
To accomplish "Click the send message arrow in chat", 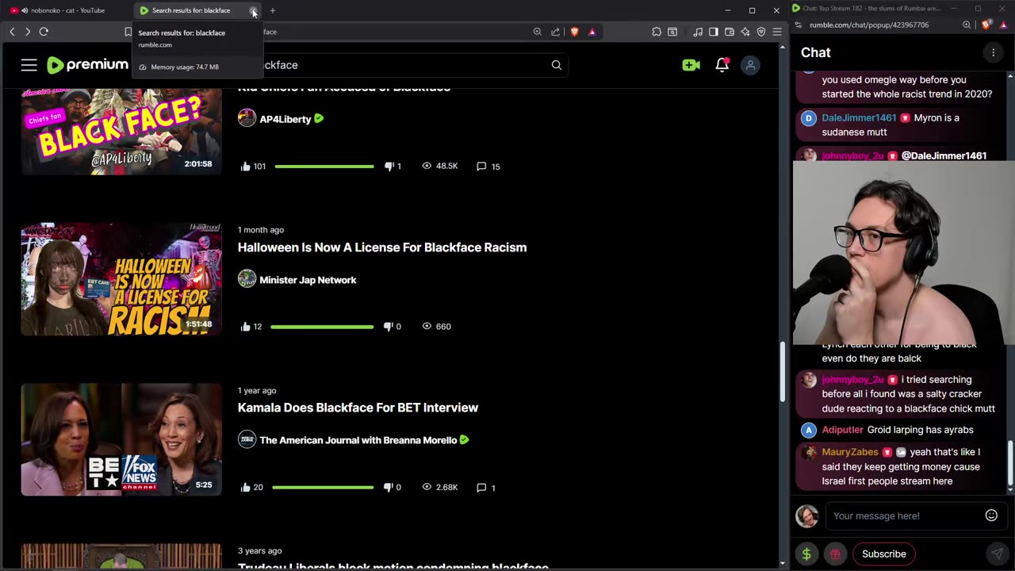I will coord(997,554).
